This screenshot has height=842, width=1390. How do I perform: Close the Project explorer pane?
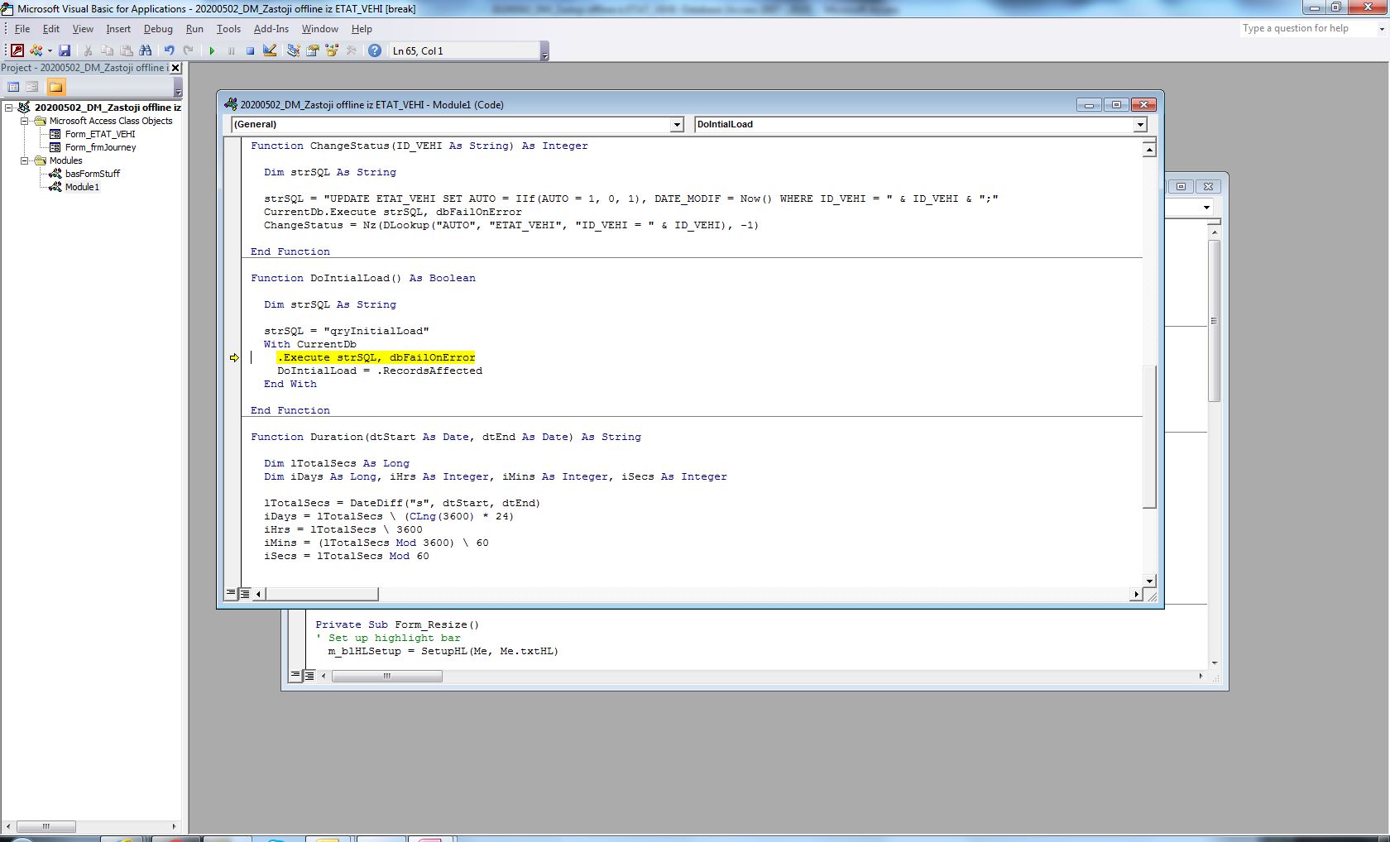coord(175,68)
